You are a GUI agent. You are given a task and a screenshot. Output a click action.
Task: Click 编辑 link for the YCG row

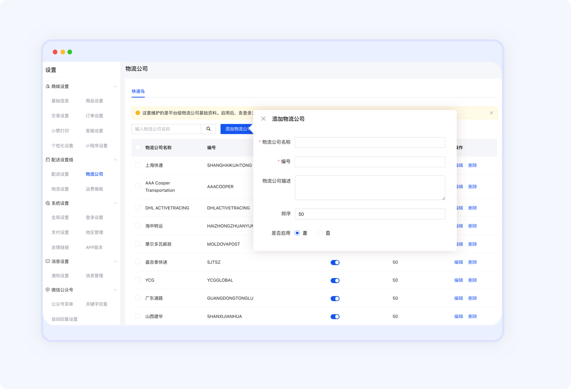click(x=458, y=280)
